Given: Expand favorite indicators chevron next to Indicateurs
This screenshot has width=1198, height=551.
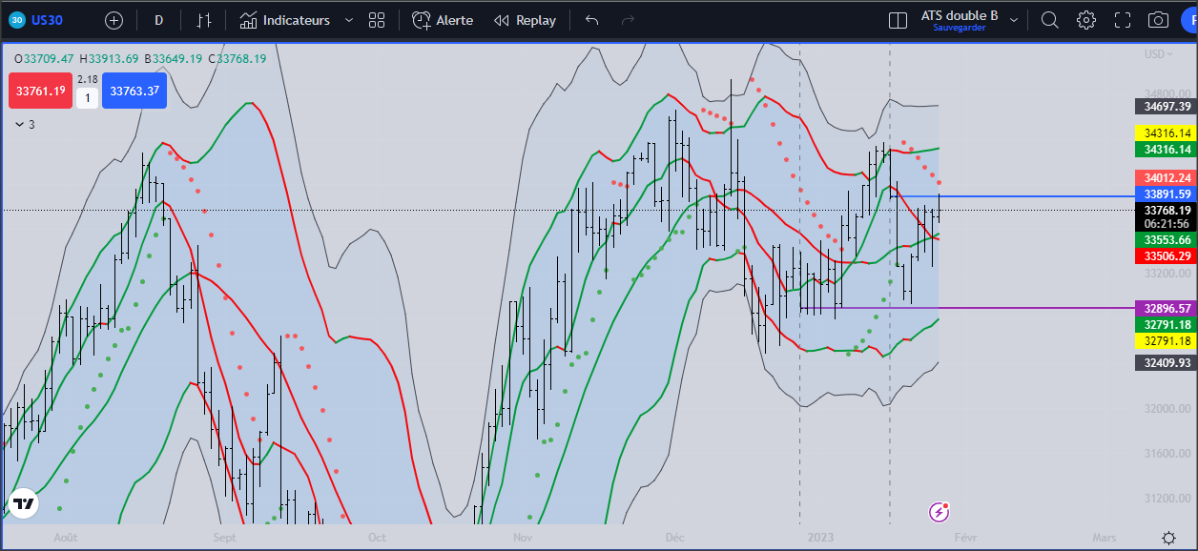Looking at the screenshot, I should [348, 20].
